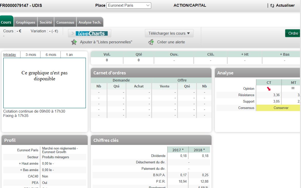
Task: Click the Variation value label
Action: (x=44, y=31)
